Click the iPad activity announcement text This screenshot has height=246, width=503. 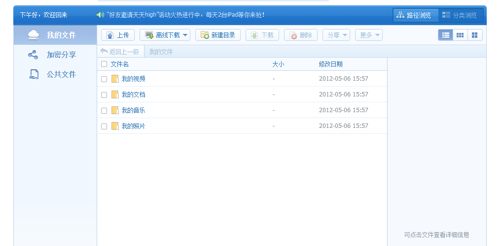pos(186,15)
